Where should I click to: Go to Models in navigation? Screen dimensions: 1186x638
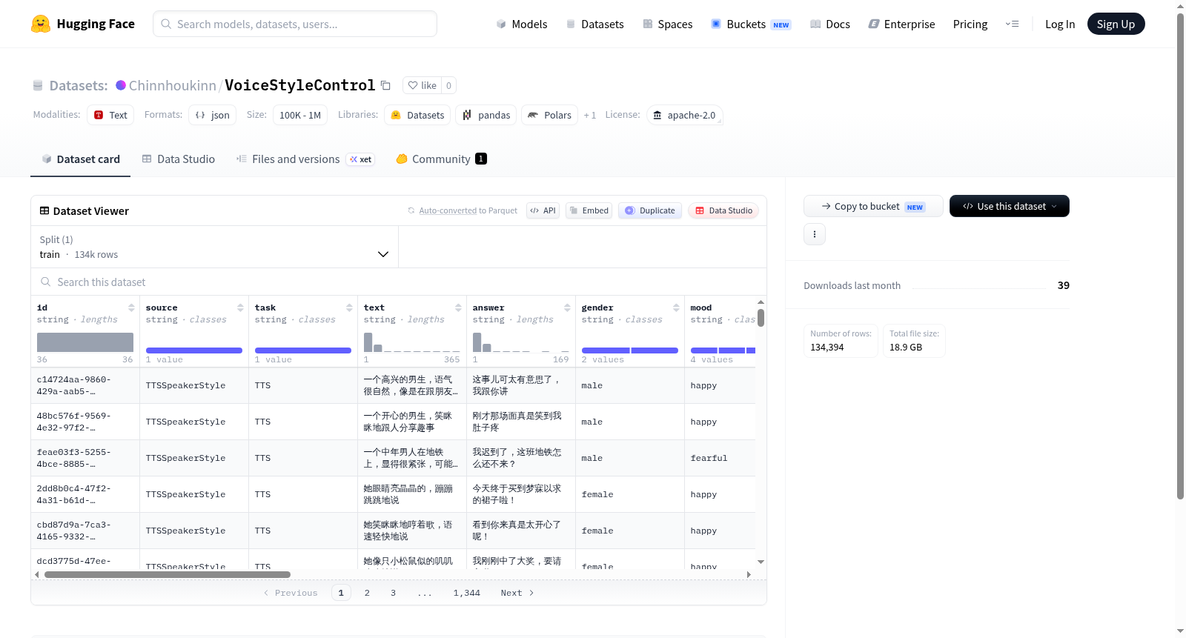(x=522, y=24)
